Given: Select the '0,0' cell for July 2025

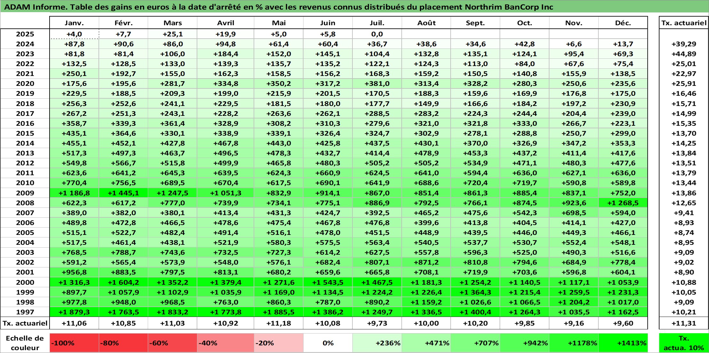Looking at the screenshot, I should tap(377, 34).
